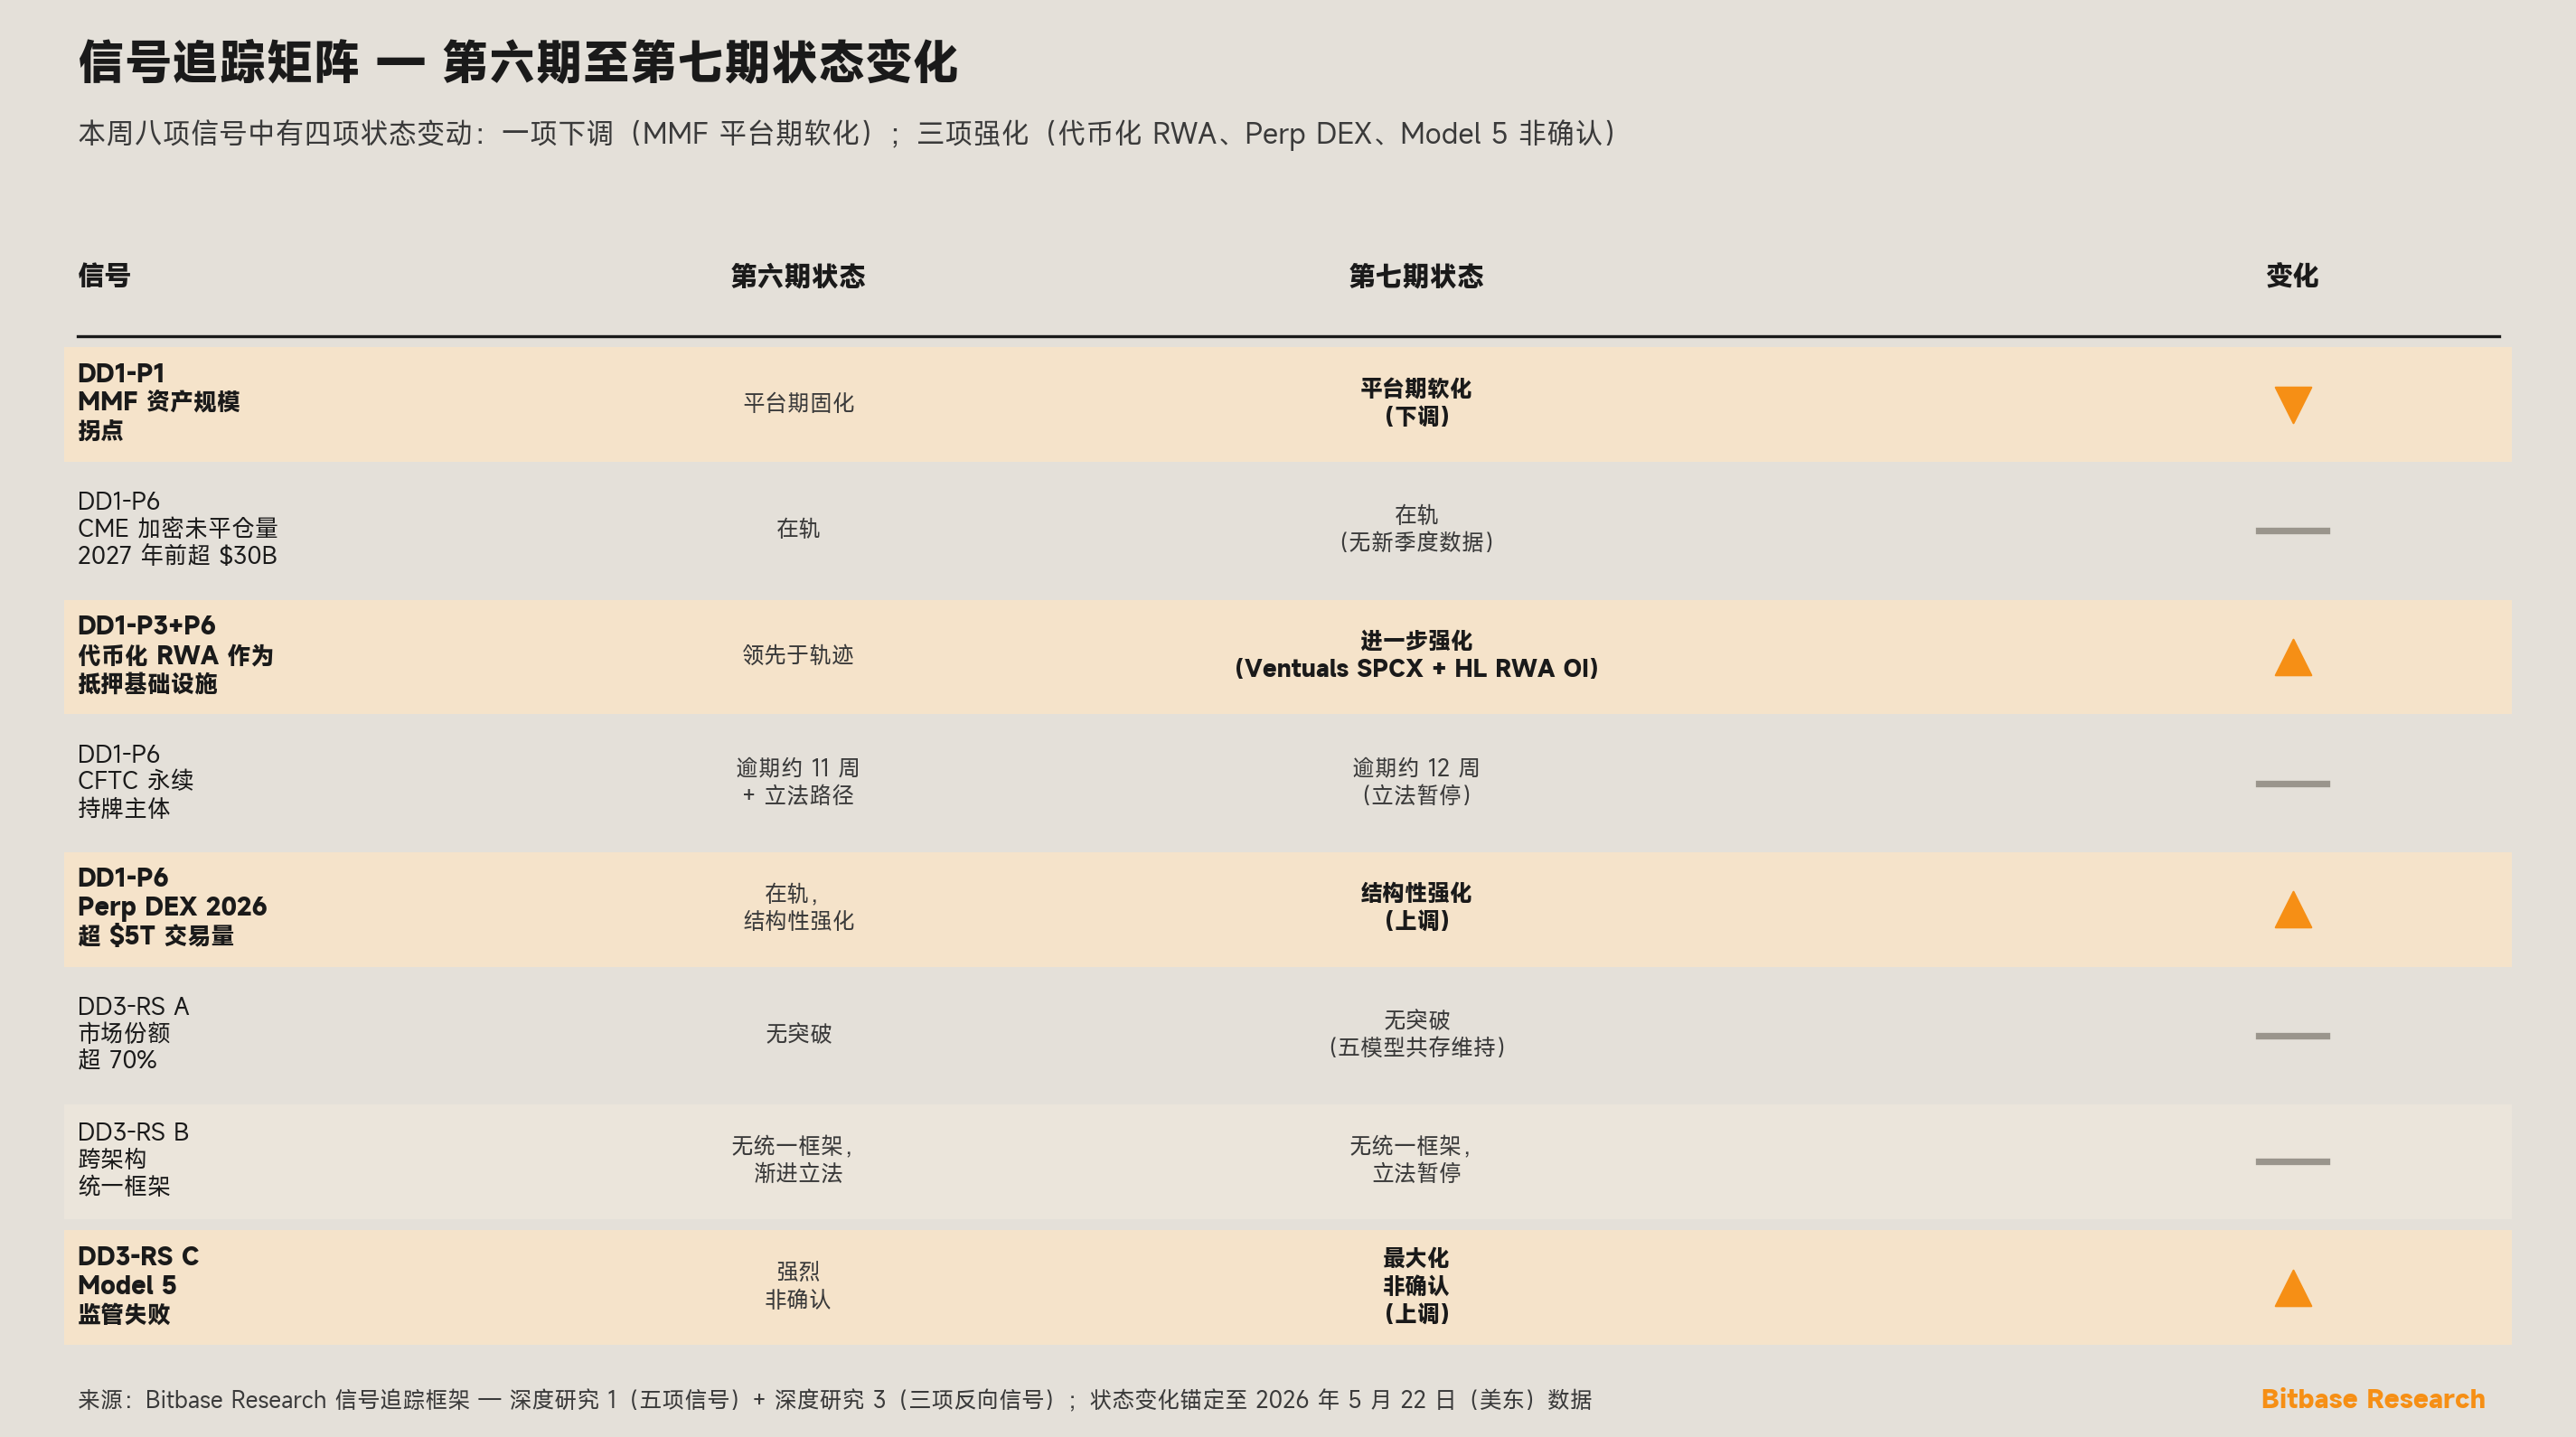This screenshot has width=2576, height=1437.
Task: Click the no-change dash in CFTC 永续 row
Action: tap(2292, 783)
